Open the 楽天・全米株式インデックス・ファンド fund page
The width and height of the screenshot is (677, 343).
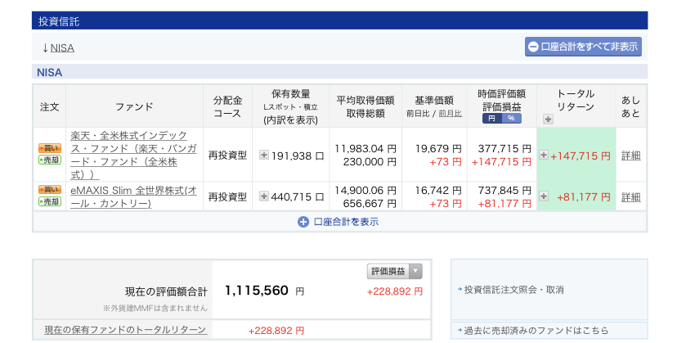tap(133, 155)
